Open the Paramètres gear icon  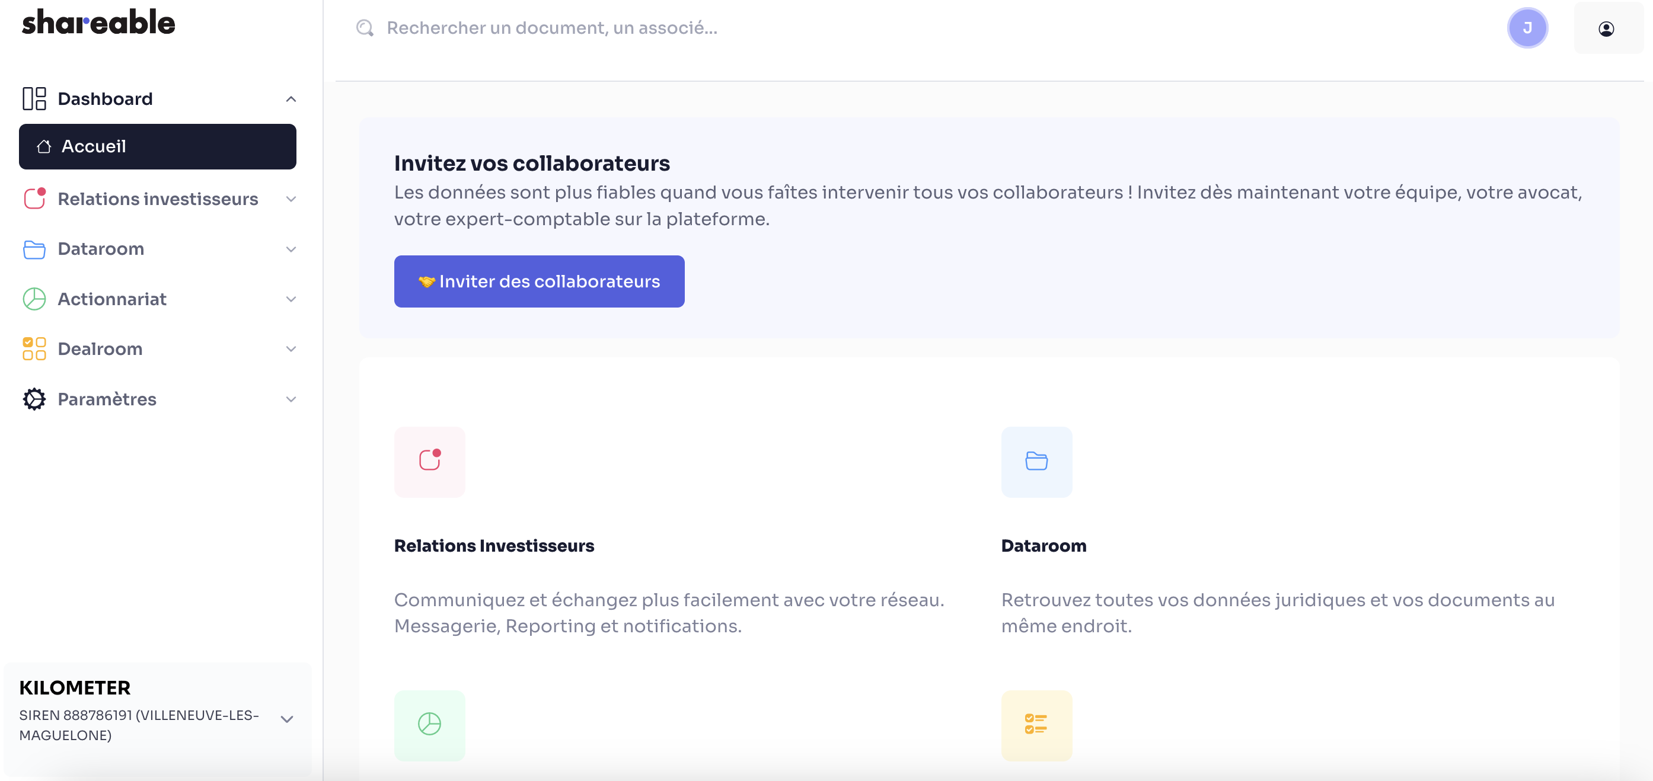(x=34, y=398)
